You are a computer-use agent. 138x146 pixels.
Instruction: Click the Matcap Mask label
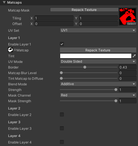pos(19,10)
